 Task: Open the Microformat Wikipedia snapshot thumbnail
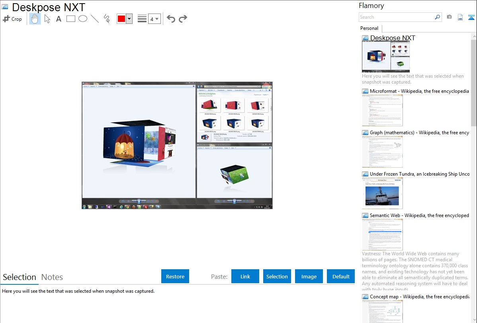[382, 110]
